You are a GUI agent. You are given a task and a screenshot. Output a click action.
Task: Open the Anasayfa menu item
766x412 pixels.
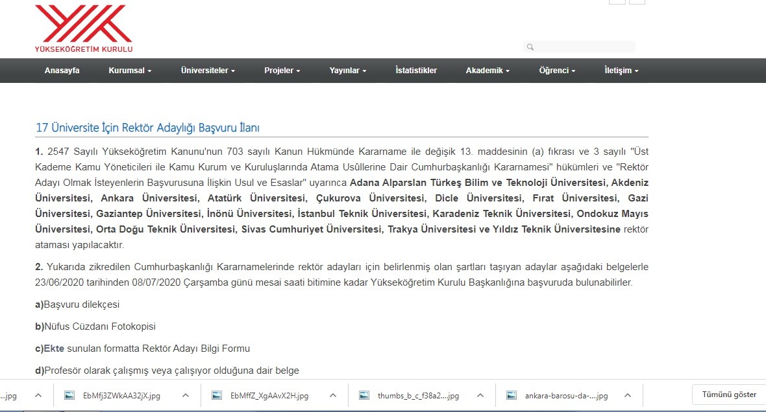[x=62, y=70]
